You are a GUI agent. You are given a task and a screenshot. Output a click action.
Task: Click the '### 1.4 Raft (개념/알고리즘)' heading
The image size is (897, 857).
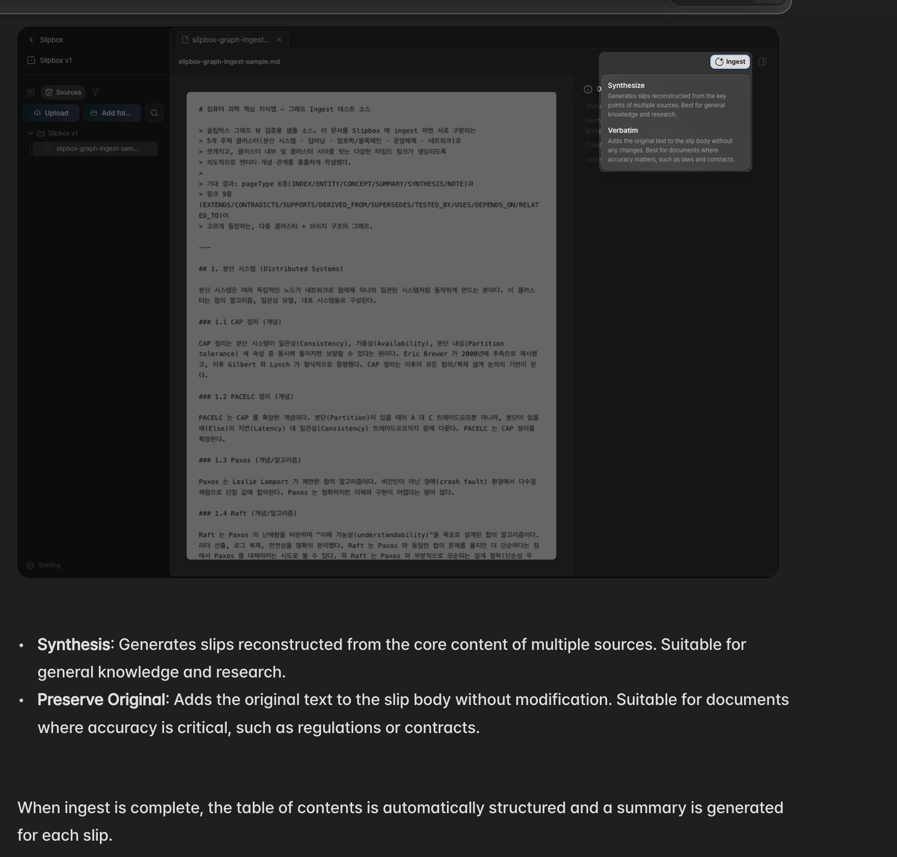point(248,513)
